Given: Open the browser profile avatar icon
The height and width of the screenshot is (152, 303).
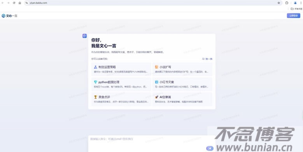Looking at the screenshot, I should pos(295,3).
